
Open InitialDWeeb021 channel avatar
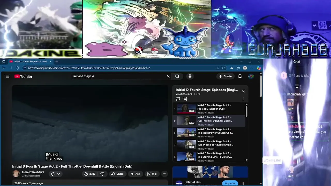[x=16, y=174]
